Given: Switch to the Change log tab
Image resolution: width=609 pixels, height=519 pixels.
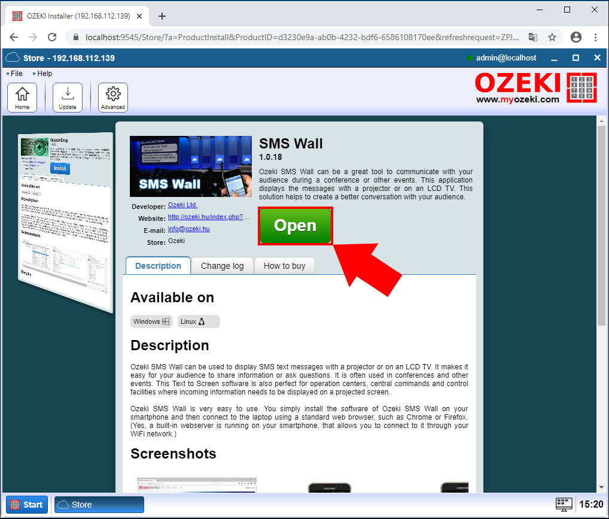Looking at the screenshot, I should (x=222, y=266).
